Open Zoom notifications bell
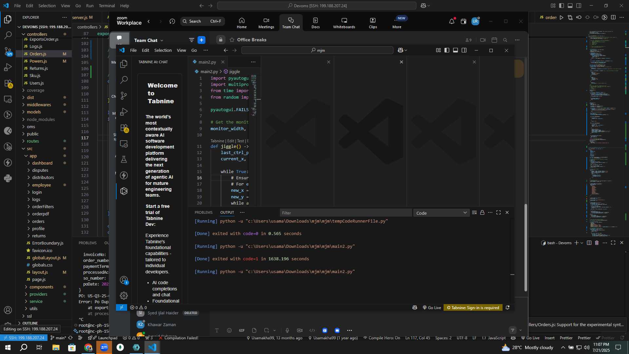Screen dimensions: 629x354 coord(452,22)
